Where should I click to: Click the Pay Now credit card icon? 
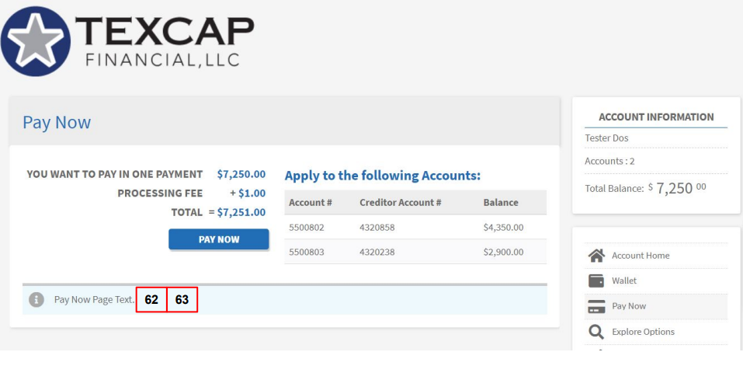[596, 306]
